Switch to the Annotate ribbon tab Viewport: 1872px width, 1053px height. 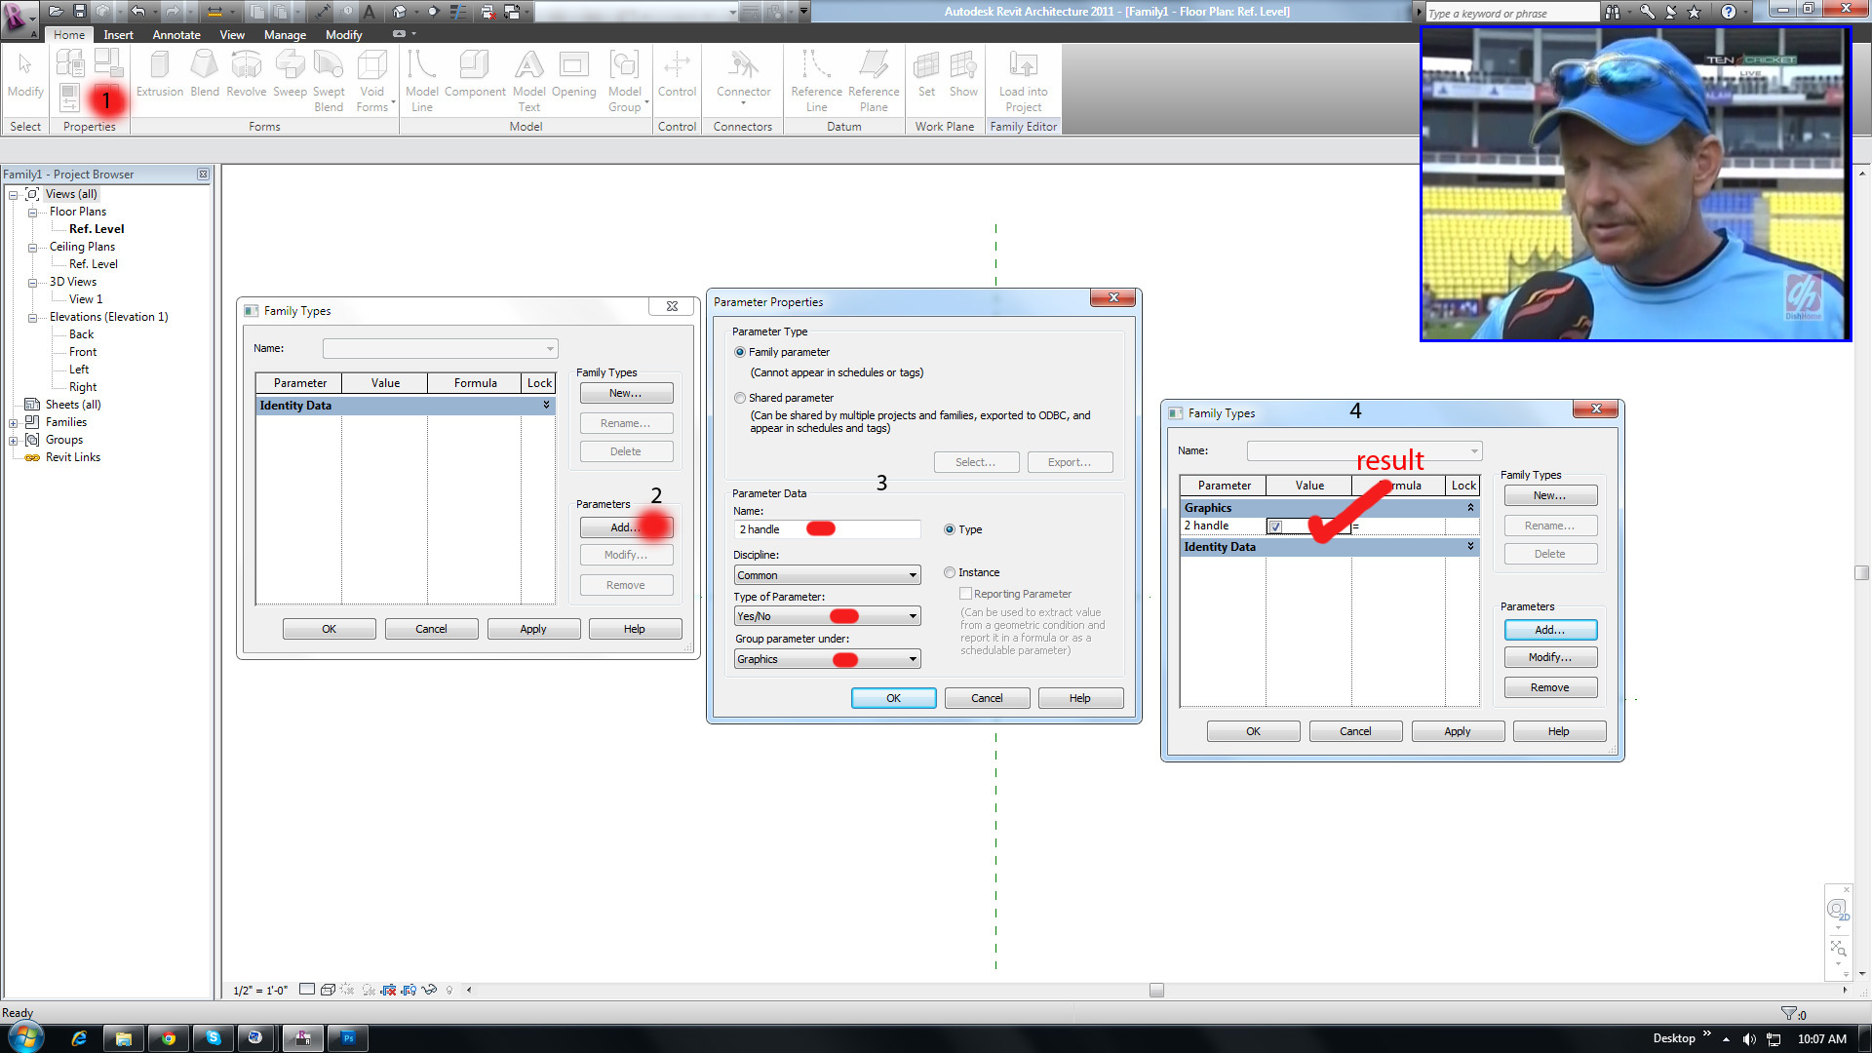176,34
